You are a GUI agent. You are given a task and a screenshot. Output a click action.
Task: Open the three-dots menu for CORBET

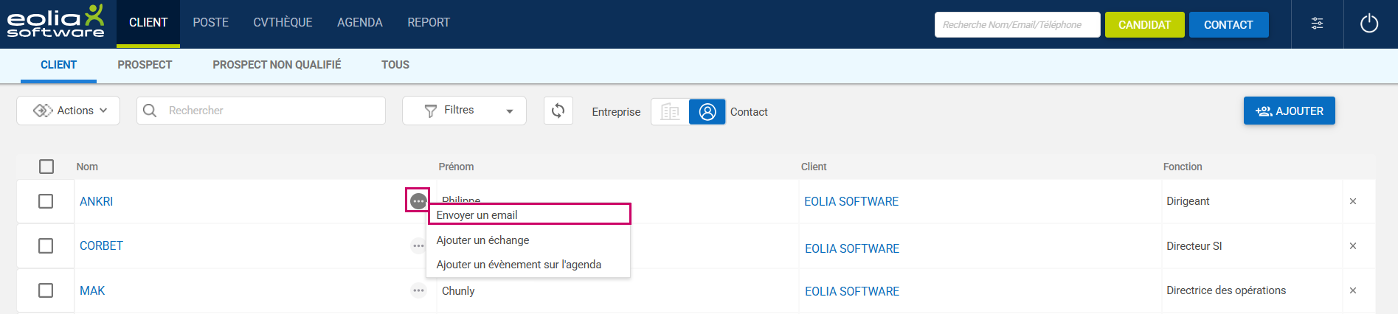pyautogui.click(x=418, y=245)
